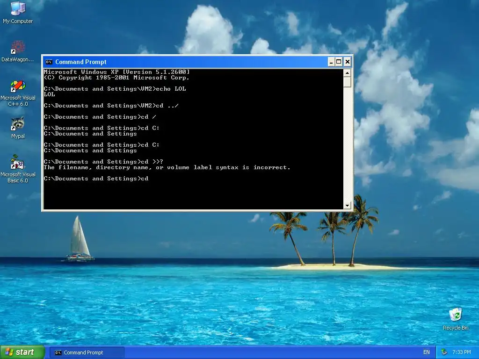Click the 7:33 PM clock
479x359 pixels.
pos(461,352)
